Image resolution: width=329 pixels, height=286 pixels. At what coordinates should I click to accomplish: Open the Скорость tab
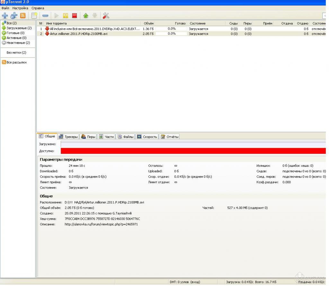[x=147, y=137]
